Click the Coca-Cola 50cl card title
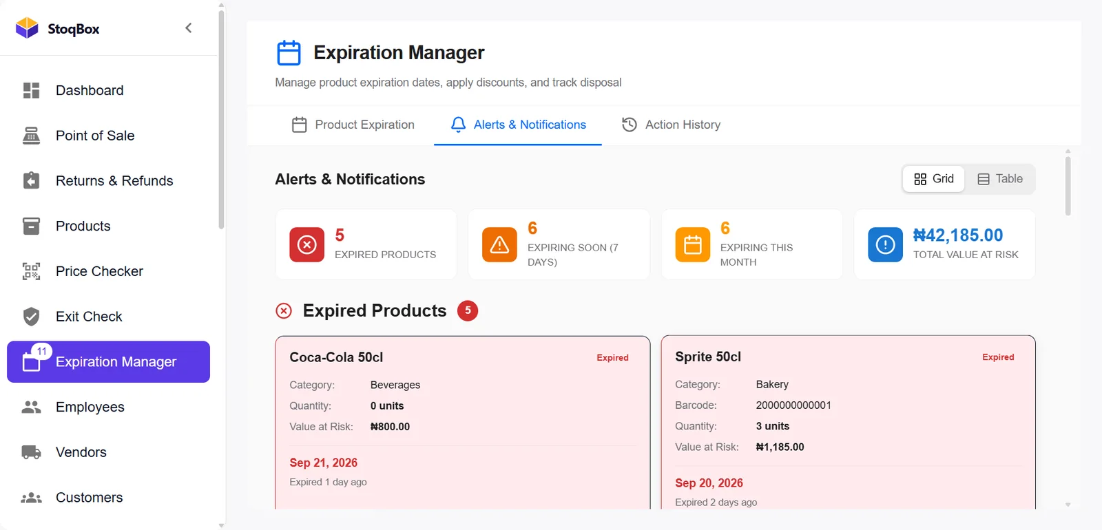 [x=336, y=357]
